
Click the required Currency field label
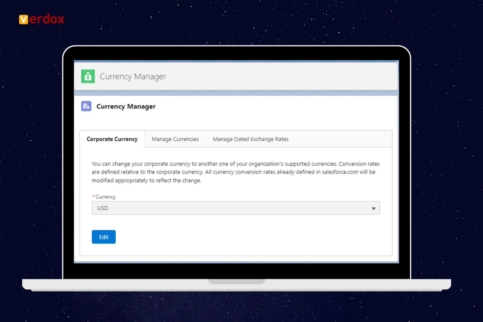[105, 197]
